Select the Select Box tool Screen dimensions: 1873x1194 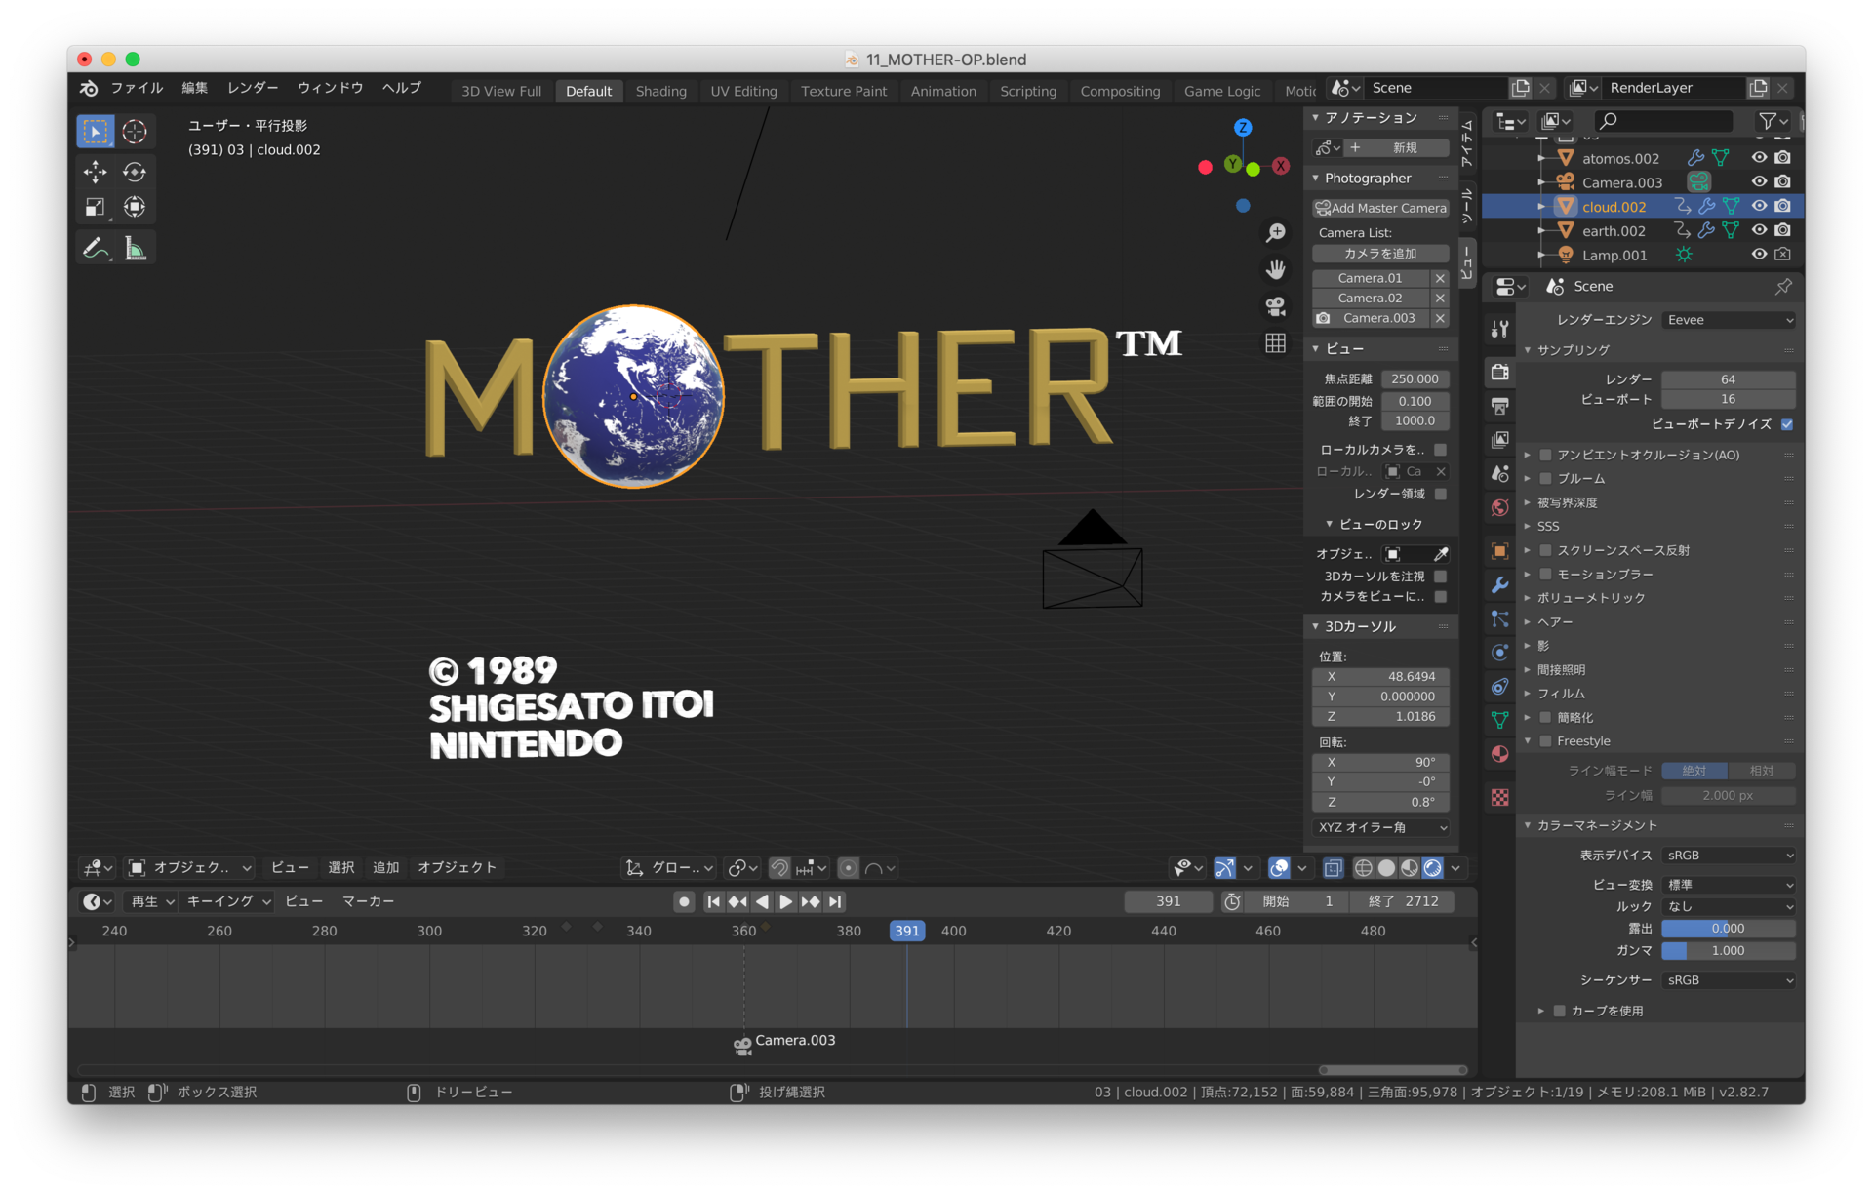95,131
